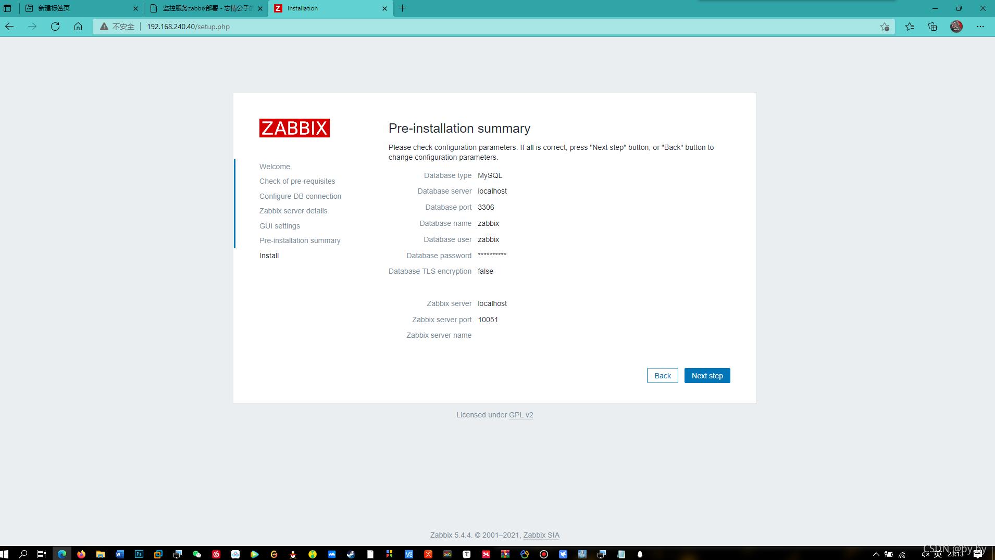Open Windows taskbar search
The image size is (995, 560).
pos(23,554)
